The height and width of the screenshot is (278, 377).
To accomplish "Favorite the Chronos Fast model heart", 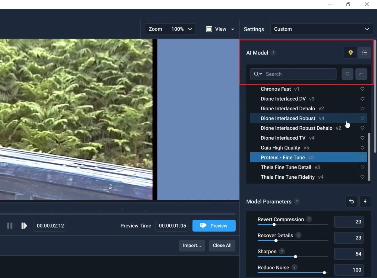I will pos(362,89).
